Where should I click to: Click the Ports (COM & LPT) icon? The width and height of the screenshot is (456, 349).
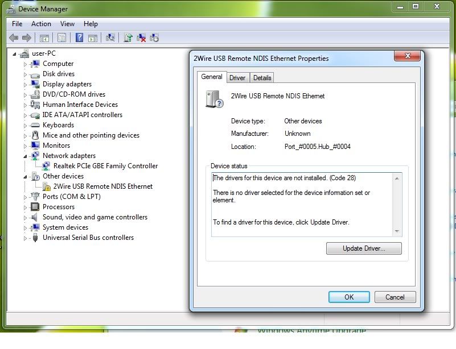(35, 197)
